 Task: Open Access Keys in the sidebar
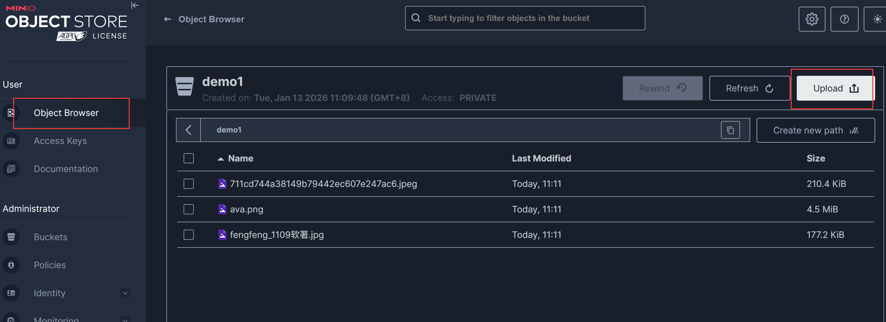[x=60, y=141]
